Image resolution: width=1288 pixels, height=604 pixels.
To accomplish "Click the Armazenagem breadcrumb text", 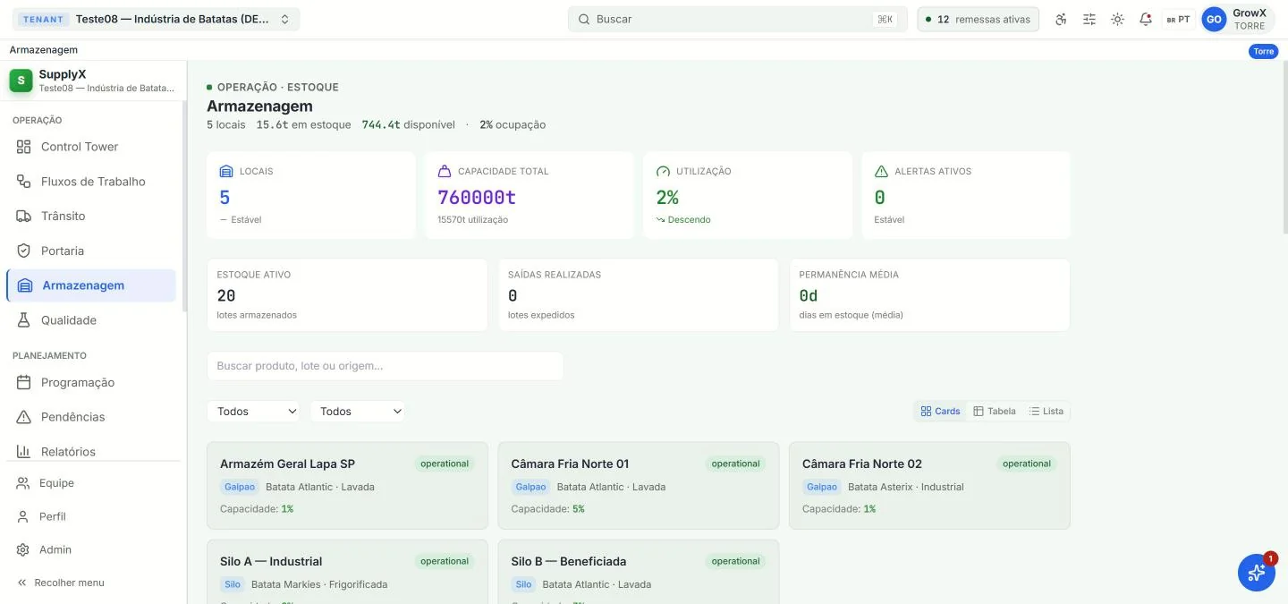I will point(44,50).
